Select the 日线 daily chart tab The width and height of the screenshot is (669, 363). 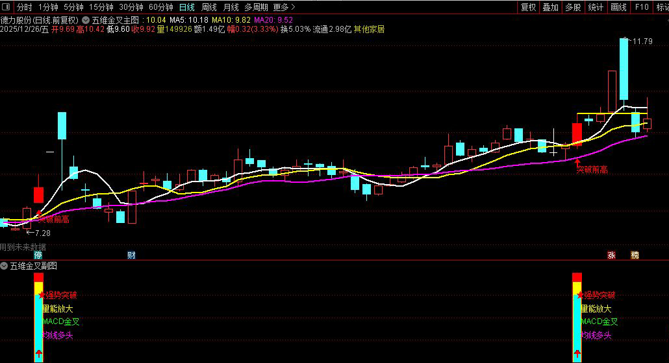click(x=187, y=7)
